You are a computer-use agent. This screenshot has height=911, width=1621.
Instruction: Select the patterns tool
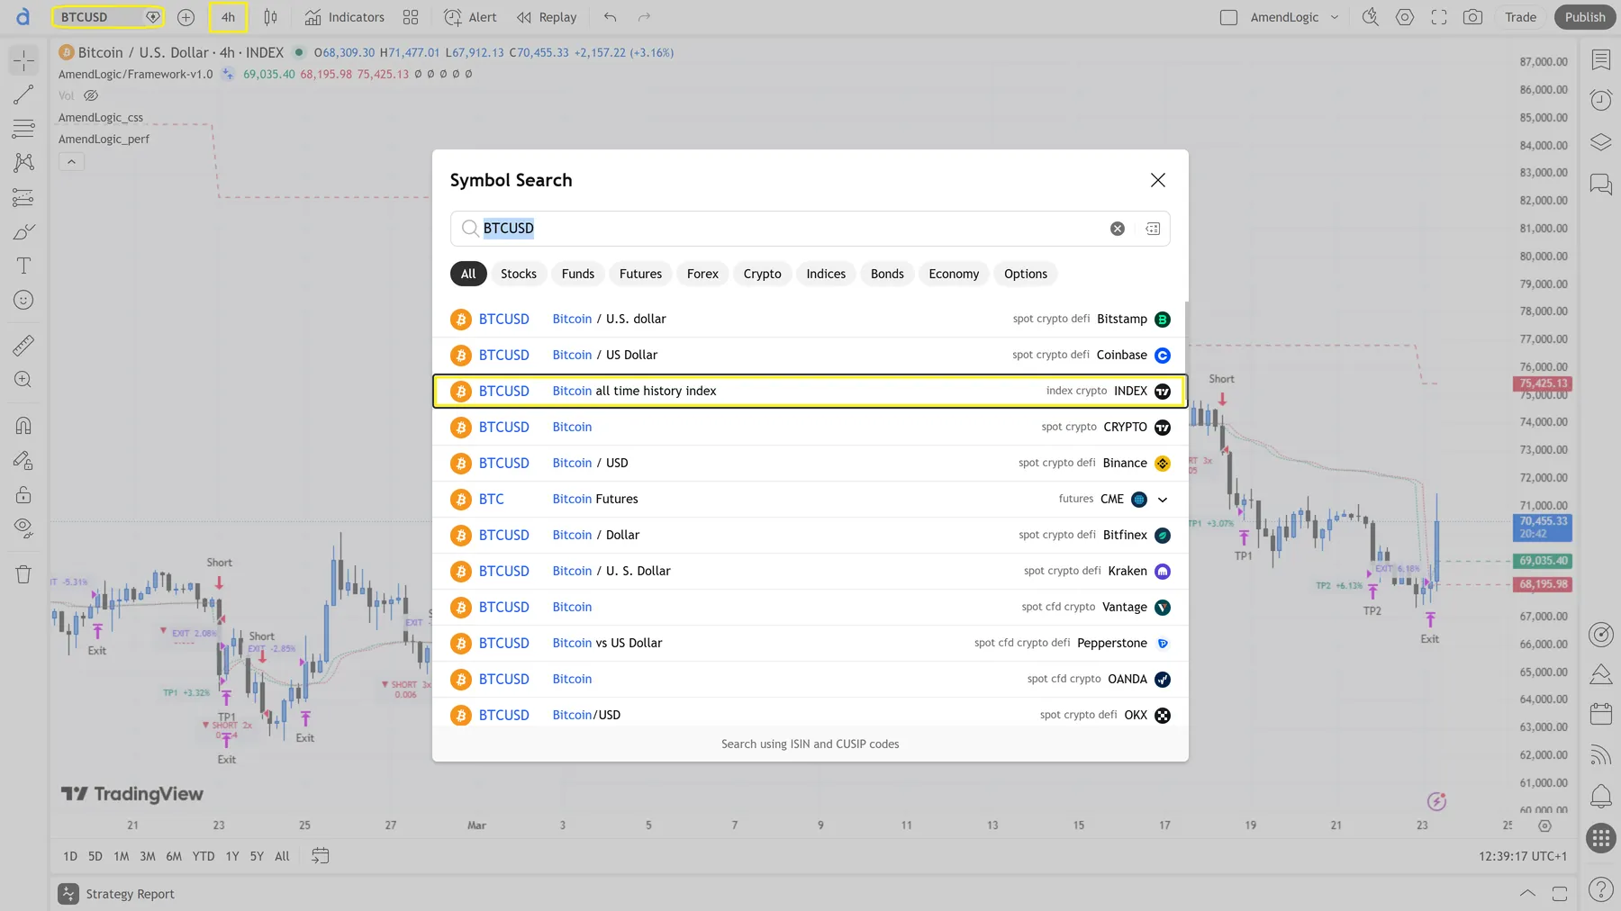pos(23,163)
